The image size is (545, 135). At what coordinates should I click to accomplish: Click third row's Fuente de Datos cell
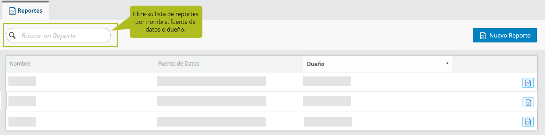[212, 122]
